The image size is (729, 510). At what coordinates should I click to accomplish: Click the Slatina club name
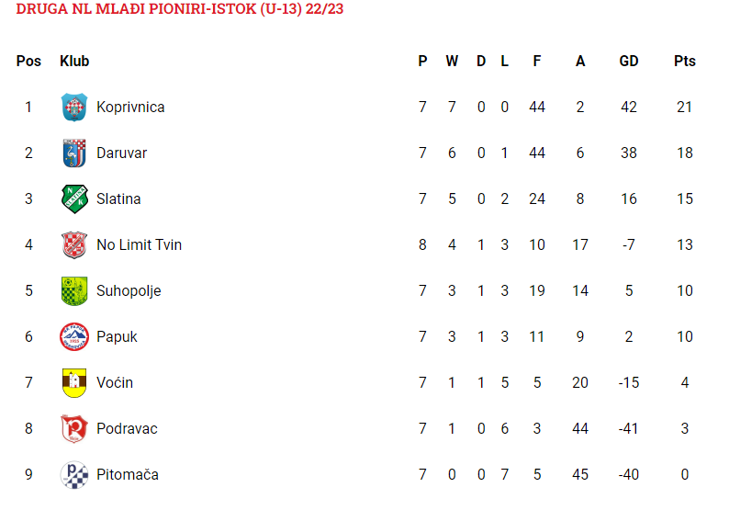tap(118, 198)
